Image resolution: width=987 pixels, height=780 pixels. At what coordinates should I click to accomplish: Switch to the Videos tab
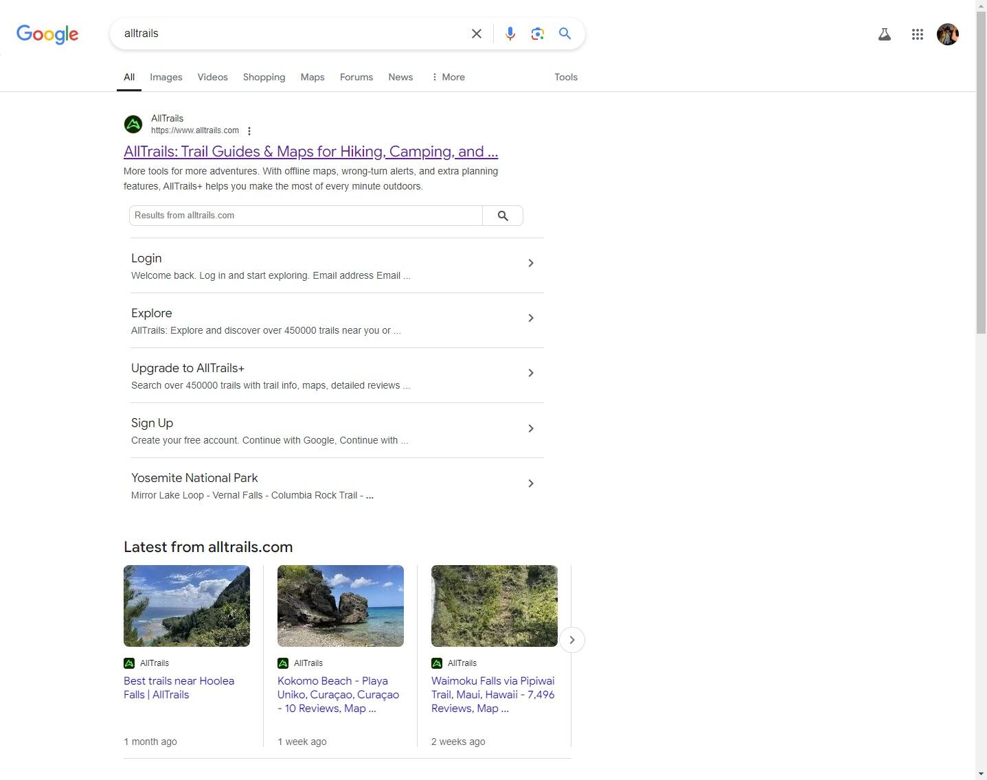(212, 77)
